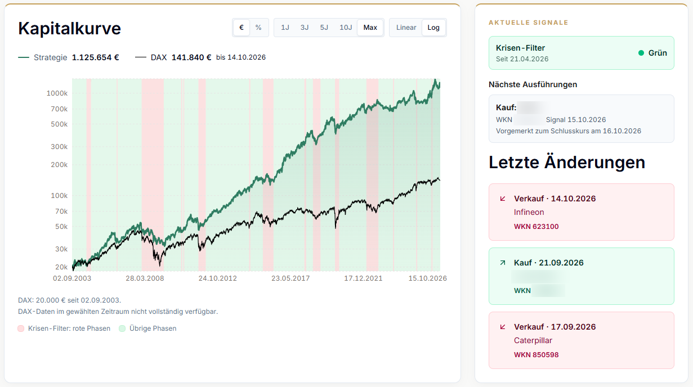Image resolution: width=693 pixels, height=387 pixels.
Task: Click the green Strategie legend line
Action: [24, 57]
